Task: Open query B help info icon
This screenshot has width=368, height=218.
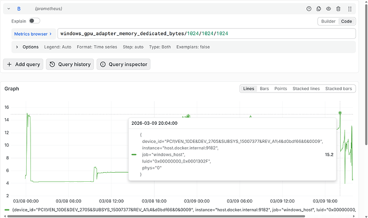Action: 309,9
